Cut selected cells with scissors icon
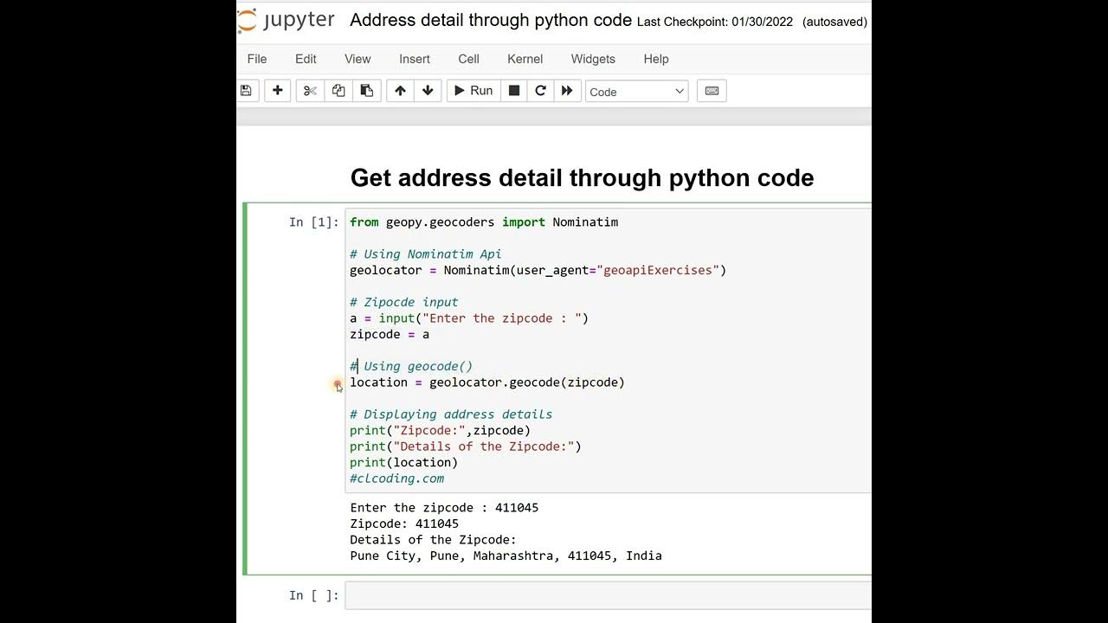1108x623 pixels. (310, 91)
